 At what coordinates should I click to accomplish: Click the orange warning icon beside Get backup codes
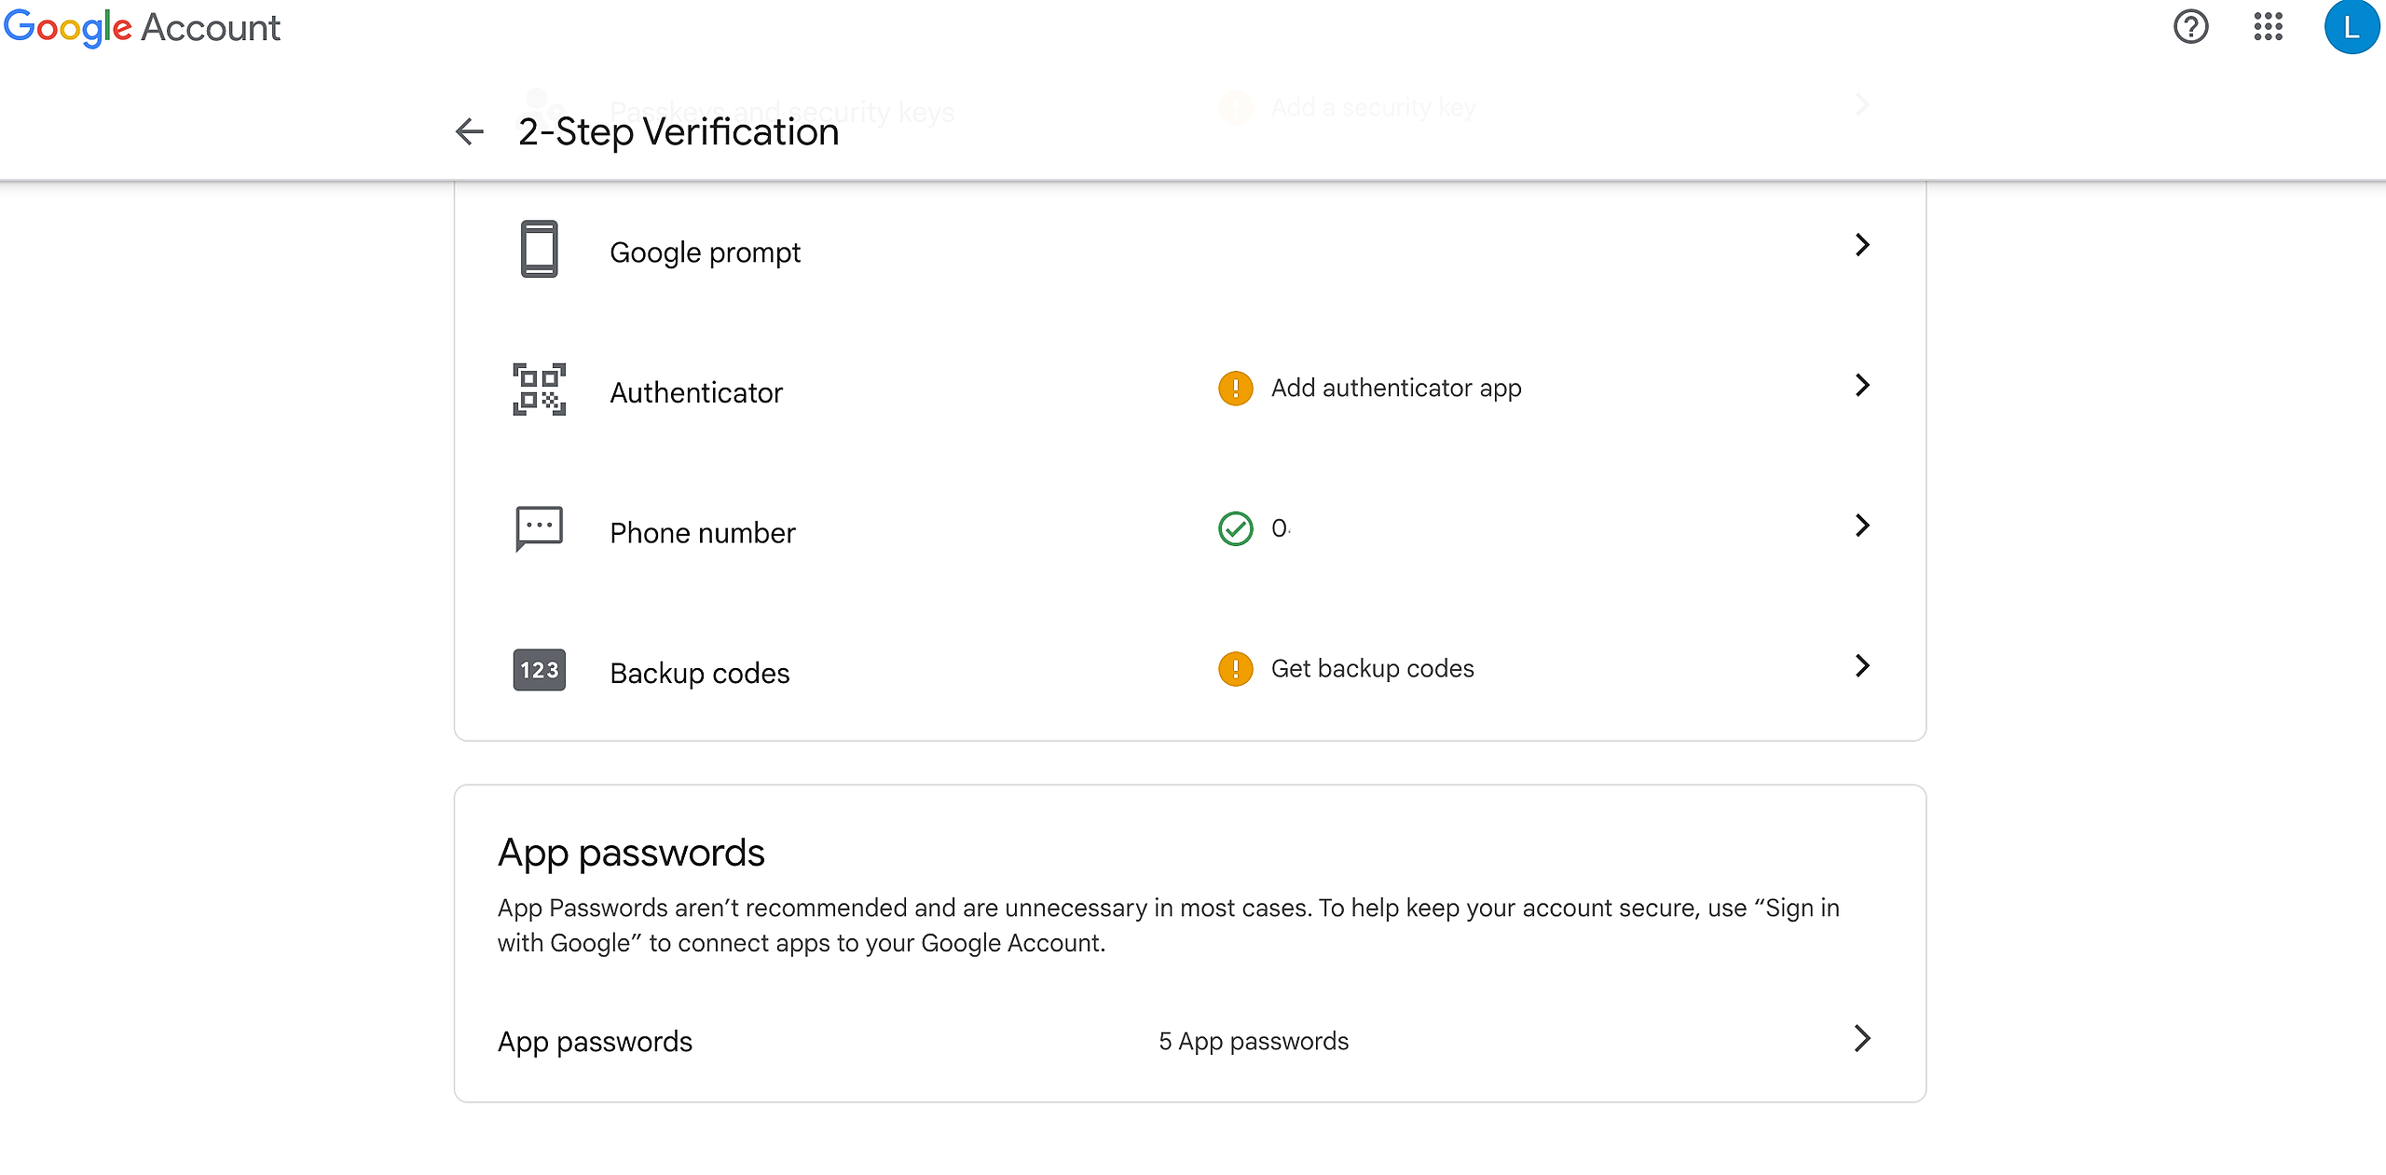1236,669
